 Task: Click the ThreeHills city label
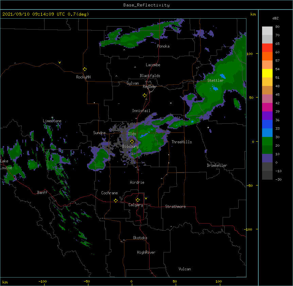click(182, 142)
